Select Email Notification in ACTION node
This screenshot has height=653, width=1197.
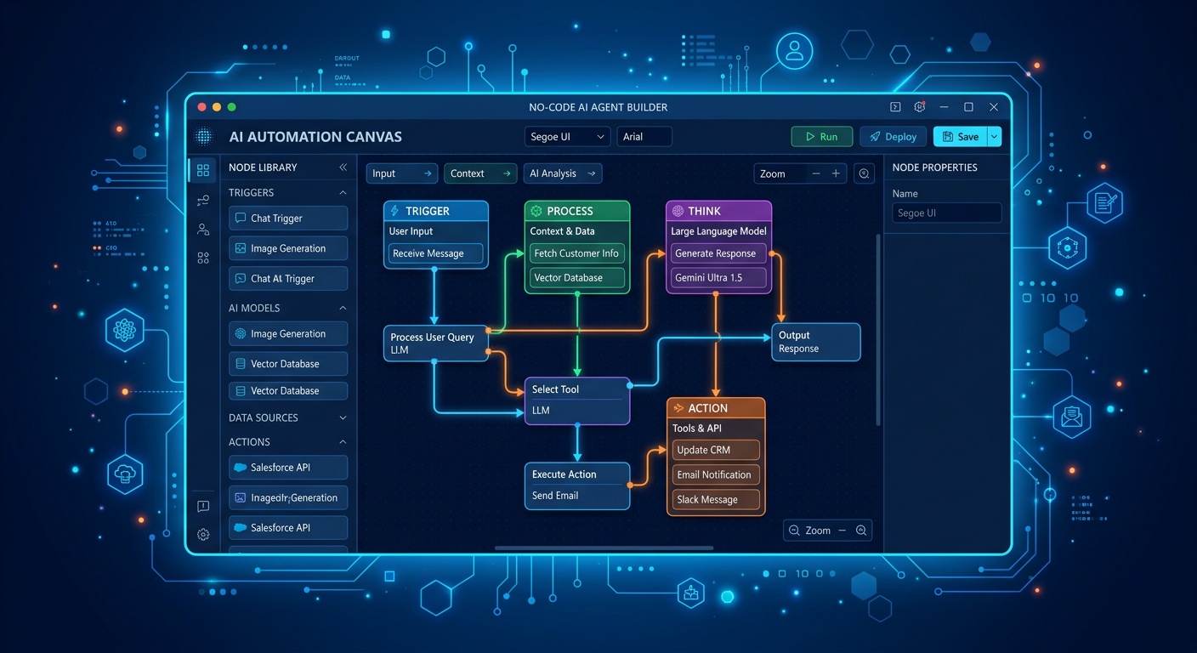[716, 475]
